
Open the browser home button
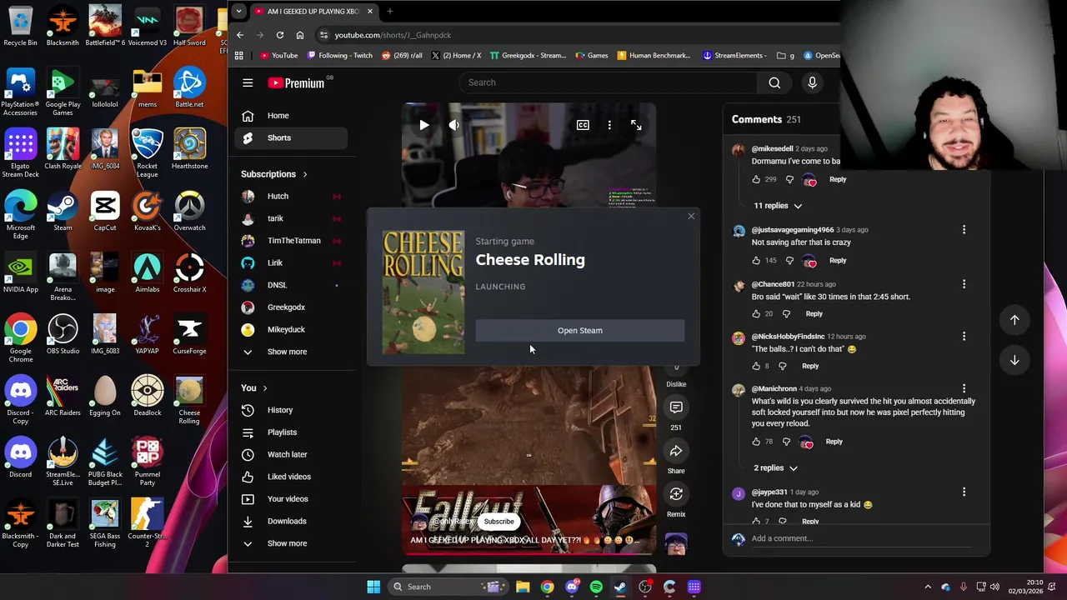pyautogui.click(x=300, y=35)
